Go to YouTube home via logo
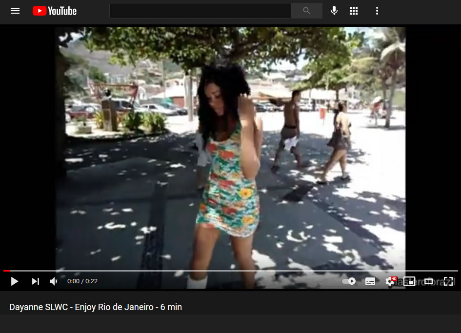 click(x=55, y=11)
